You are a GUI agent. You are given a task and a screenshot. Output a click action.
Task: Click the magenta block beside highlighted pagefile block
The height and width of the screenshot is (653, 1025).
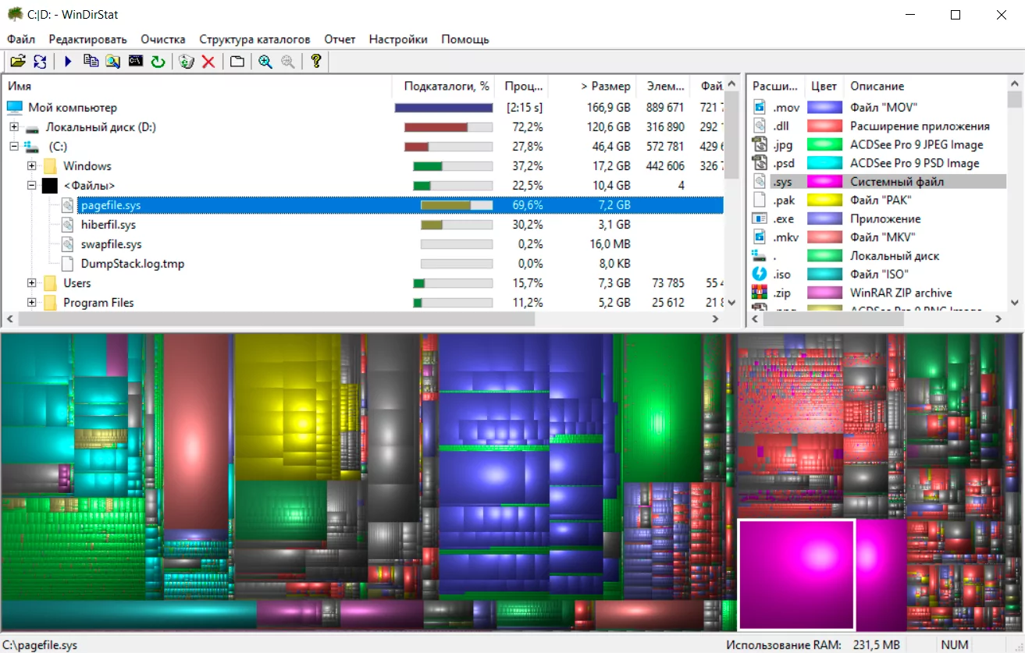coord(881,574)
